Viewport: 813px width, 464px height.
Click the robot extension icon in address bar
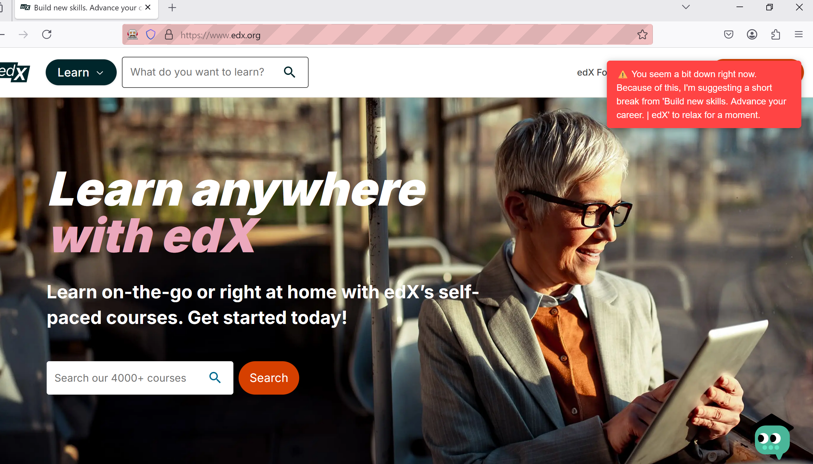(133, 34)
